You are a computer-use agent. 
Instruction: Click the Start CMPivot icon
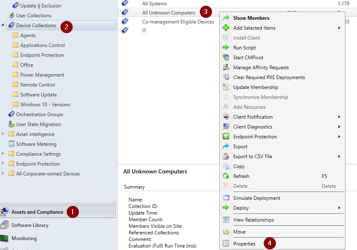tap(225, 57)
